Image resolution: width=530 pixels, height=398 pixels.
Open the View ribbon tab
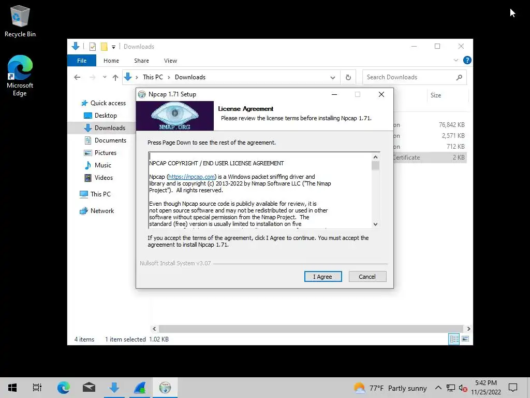click(170, 61)
